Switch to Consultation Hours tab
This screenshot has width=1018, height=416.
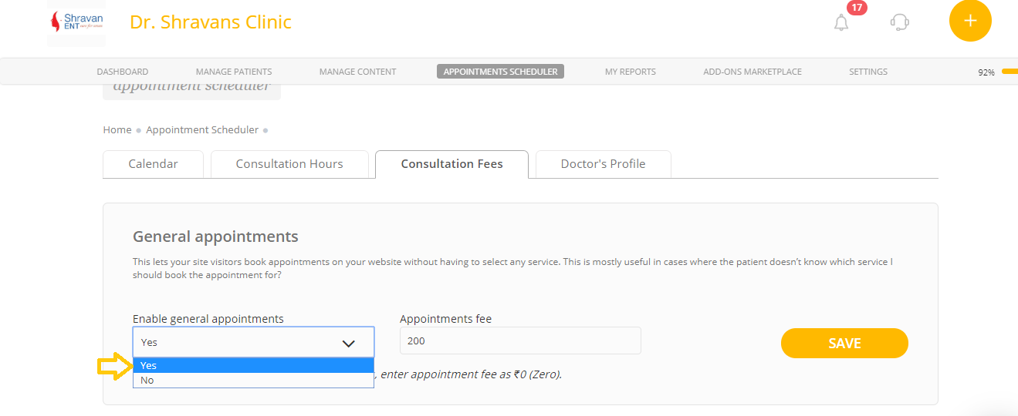(289, 164)
